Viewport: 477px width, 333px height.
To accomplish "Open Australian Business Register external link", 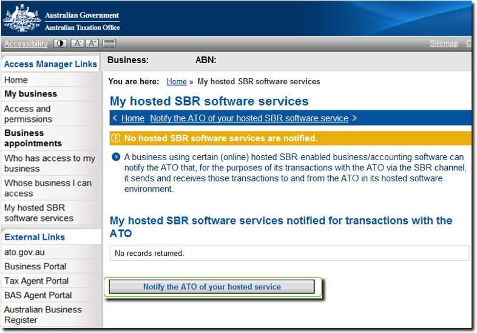I will [x=42, y=315].
